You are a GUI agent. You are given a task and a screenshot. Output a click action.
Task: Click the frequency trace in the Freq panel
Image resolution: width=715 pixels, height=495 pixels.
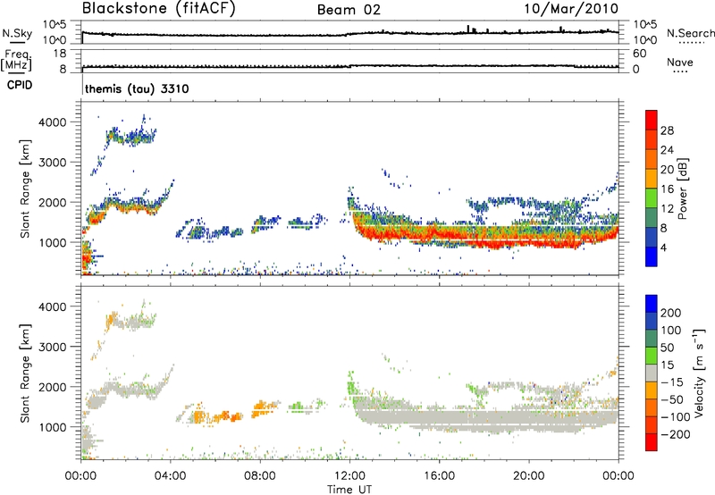[x=349, y=66]
